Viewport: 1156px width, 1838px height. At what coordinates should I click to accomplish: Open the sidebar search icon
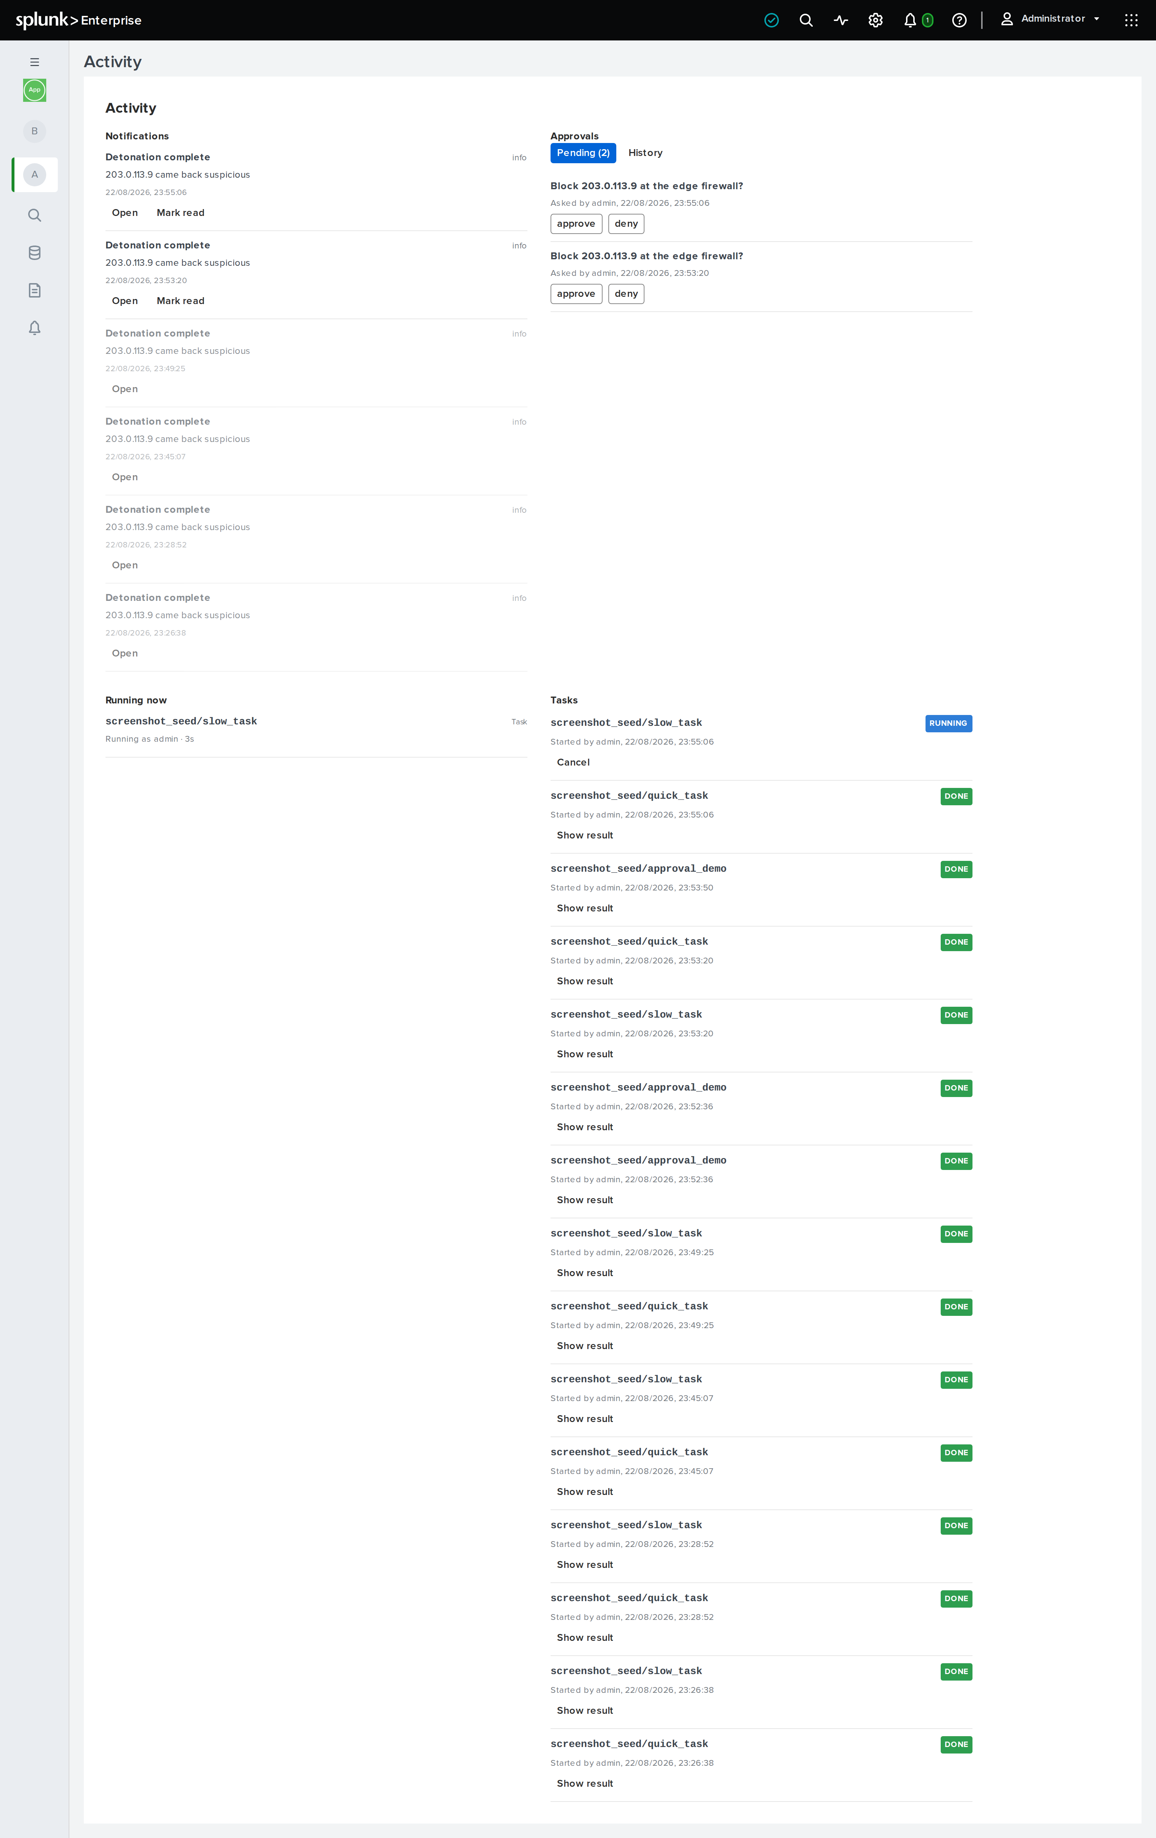coord(34,215)
